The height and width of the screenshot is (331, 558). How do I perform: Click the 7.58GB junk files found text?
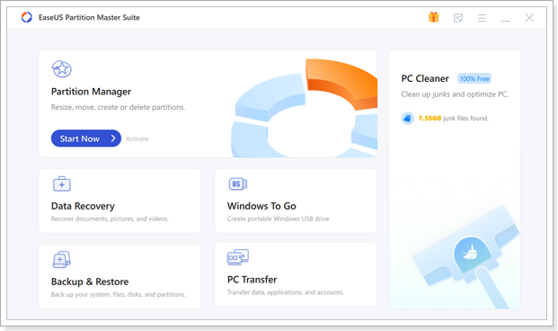pos(454,119)
